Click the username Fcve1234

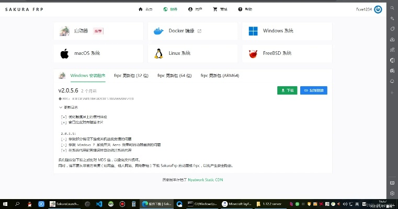pos(363,9)
